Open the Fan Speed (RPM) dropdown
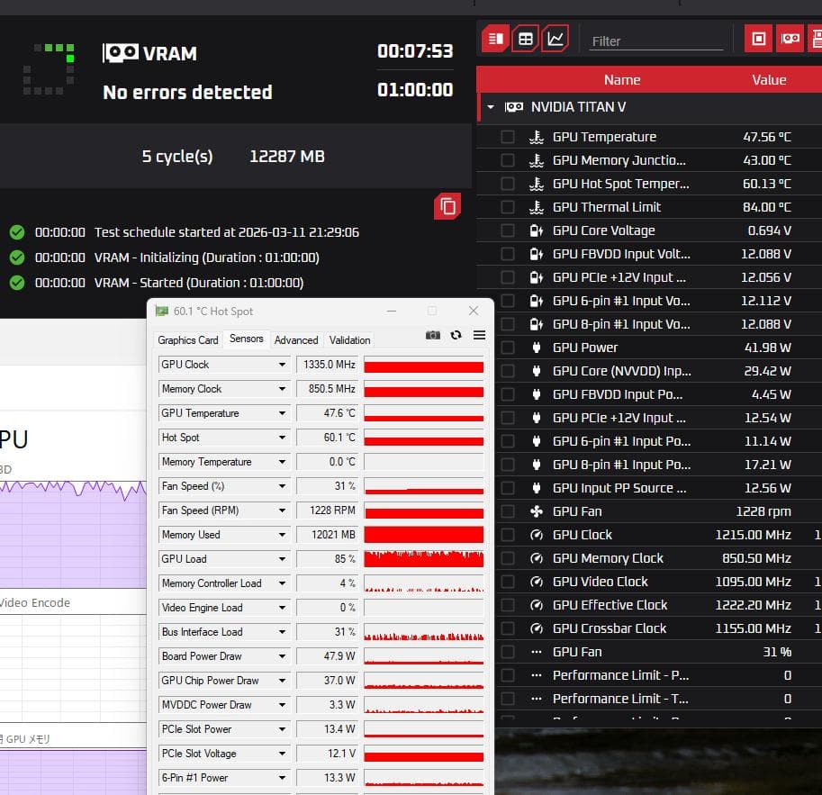The width and height of the screenshot is (822, 795). pos(282,510)
